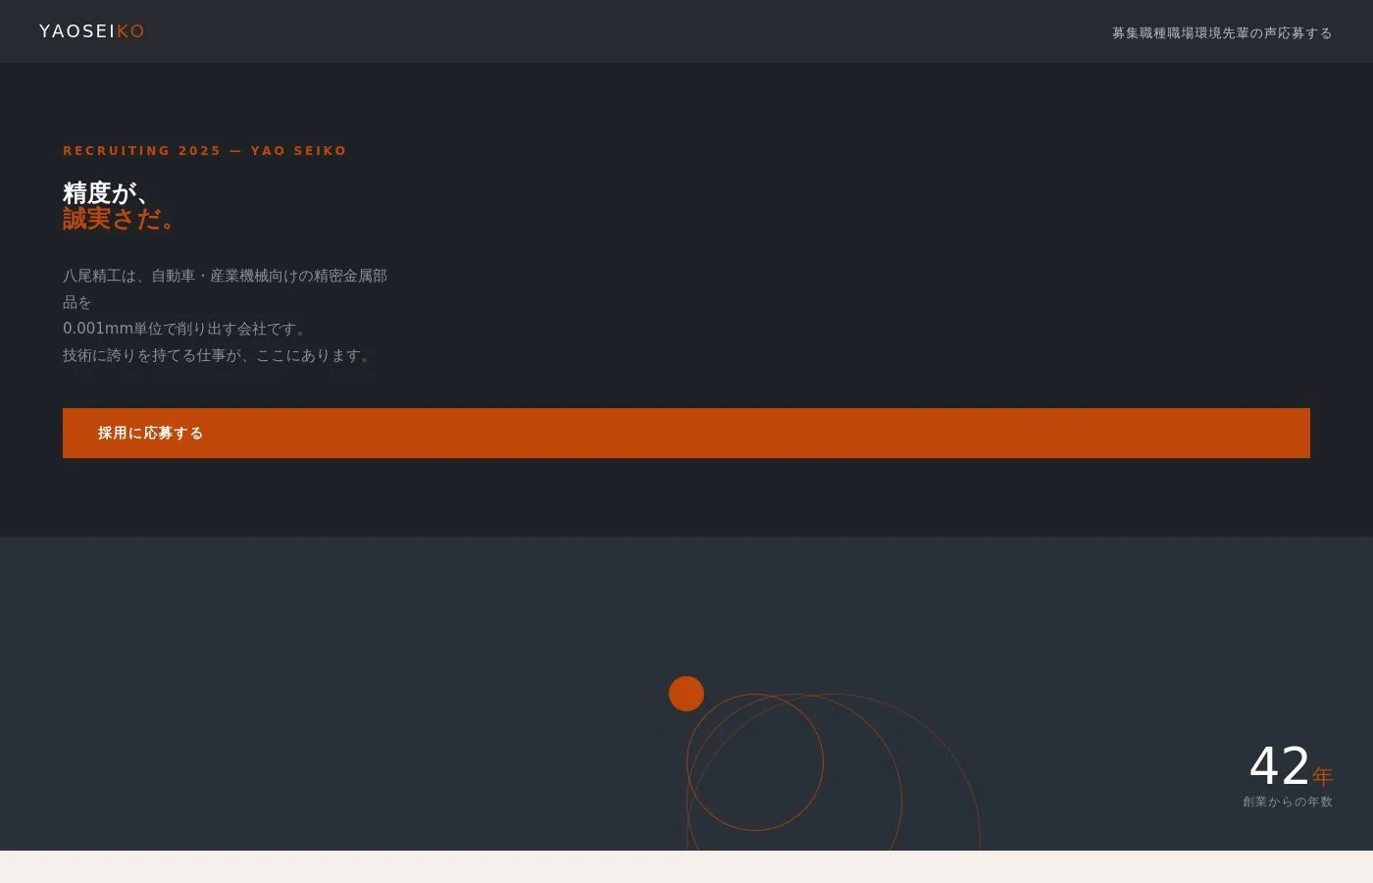Open the 職場環境 navigation link

[x=1195, y=32]
